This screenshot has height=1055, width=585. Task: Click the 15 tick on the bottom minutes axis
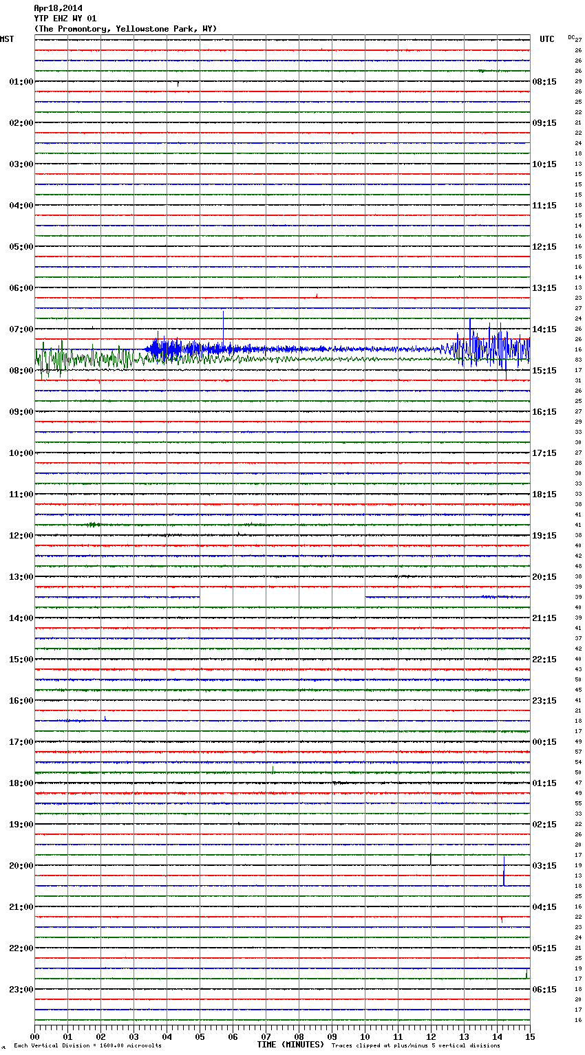point(529,1036)
